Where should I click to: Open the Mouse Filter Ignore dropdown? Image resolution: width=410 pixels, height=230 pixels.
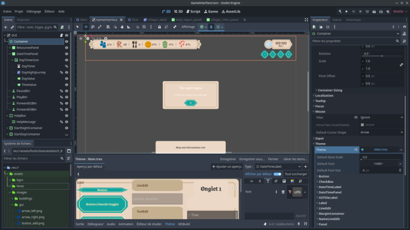381,118
